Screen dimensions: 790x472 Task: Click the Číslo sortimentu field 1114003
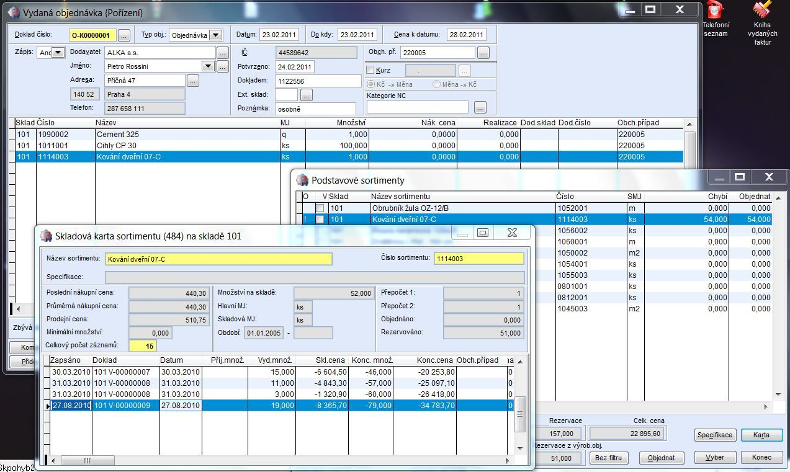click(x=478, y=259)
